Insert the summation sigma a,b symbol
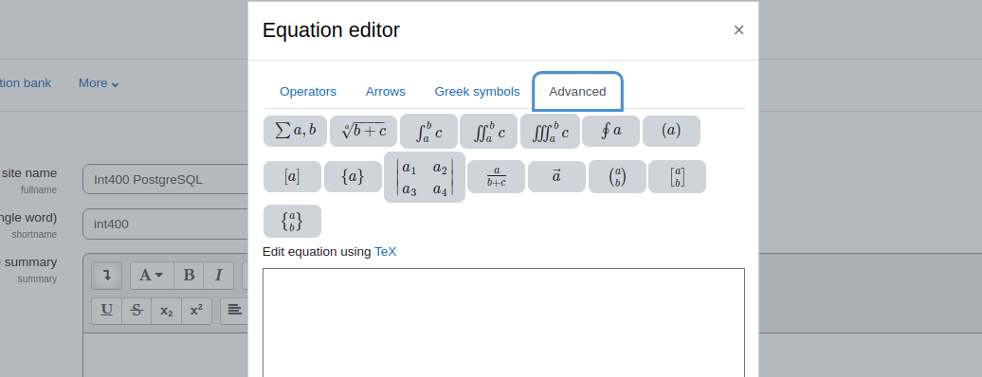 [295, 131]
